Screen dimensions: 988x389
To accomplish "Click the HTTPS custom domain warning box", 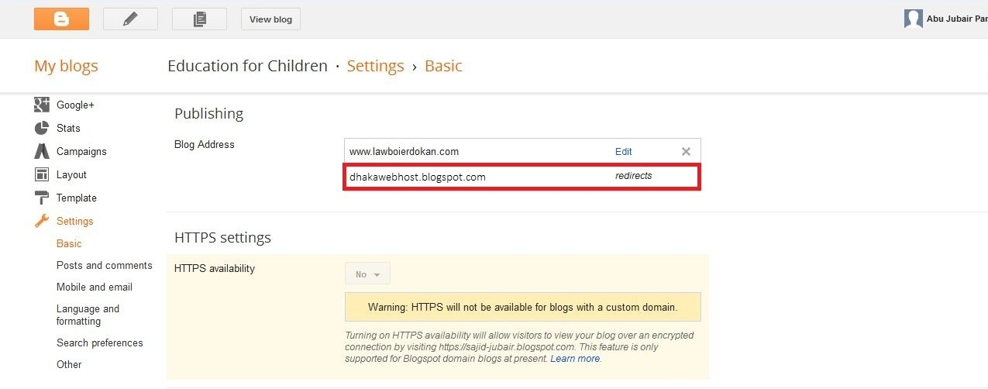I will [x=523, y=307].
